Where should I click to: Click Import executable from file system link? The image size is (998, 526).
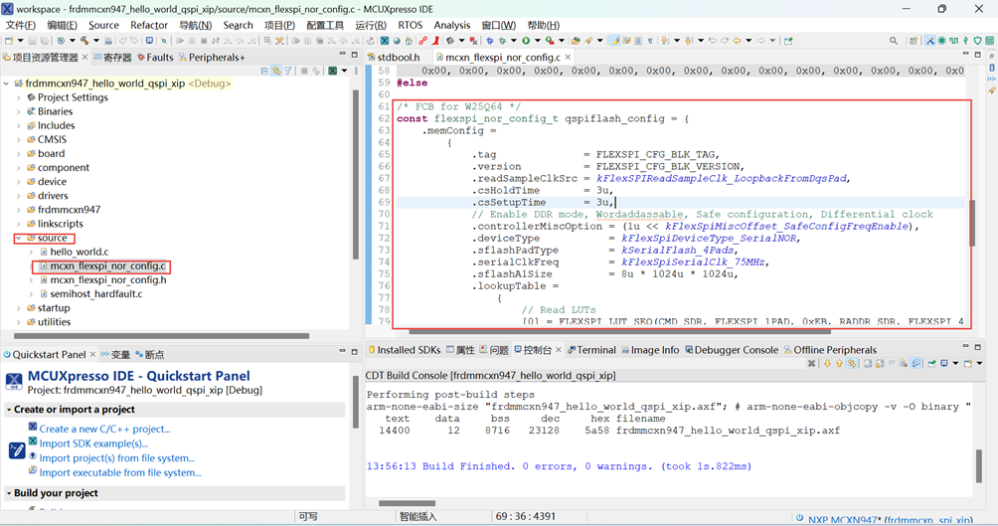[120, 472]
